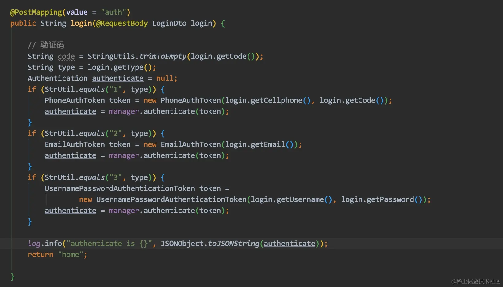This screenshot has width=503, height=287.
Task: Click the PhoneAuthToken constructor after new
Action: [x=191, y=100]
